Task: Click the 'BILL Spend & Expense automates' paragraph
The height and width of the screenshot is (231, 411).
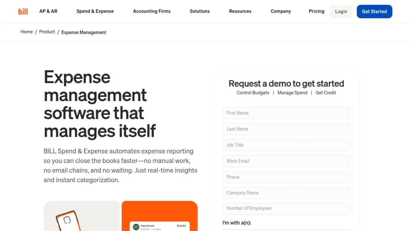Action: click(120, 166)
